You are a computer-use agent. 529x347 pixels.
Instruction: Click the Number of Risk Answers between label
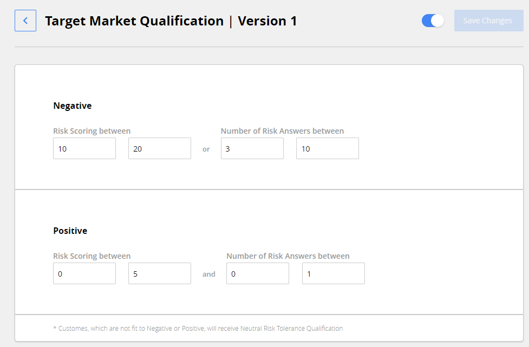(x=282, y=130)
